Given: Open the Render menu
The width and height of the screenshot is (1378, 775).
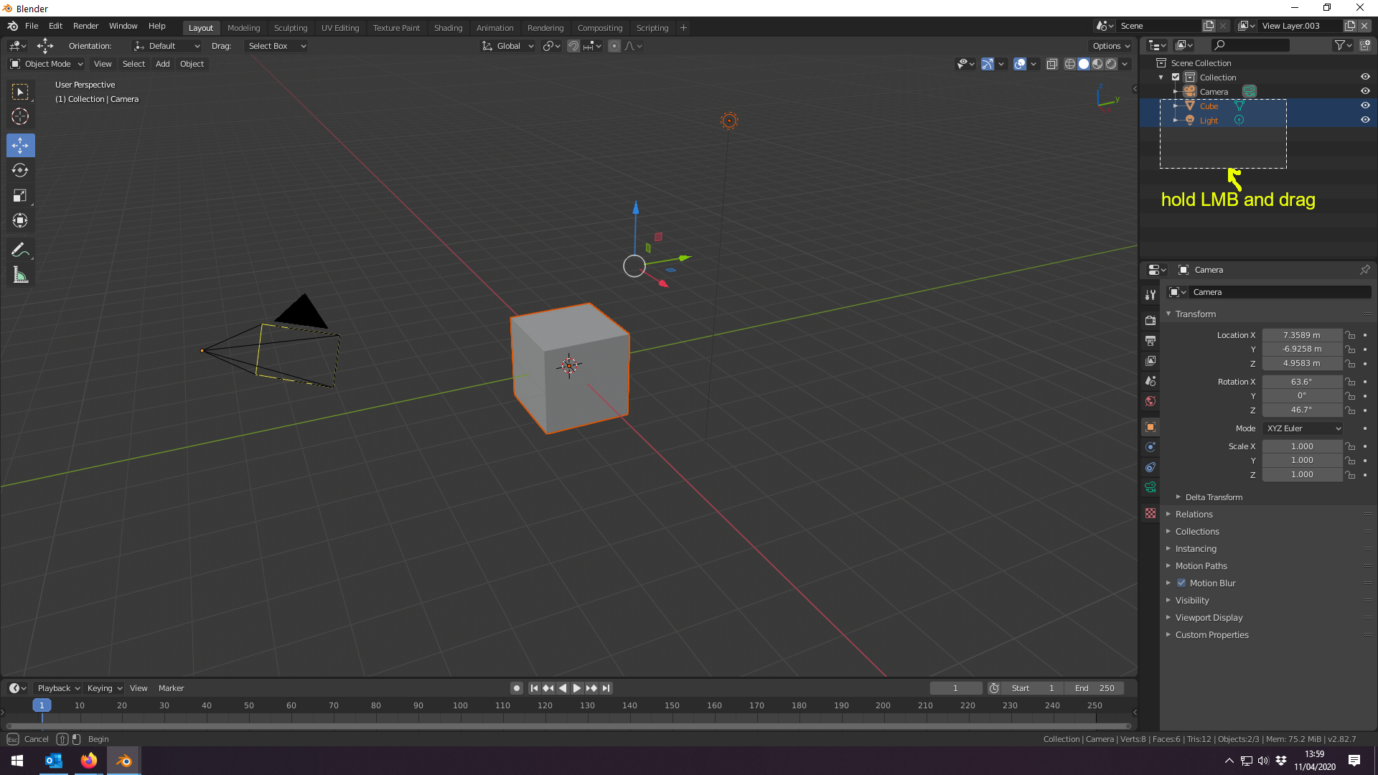Looking at the screenshot, I should tap(85, 26).
